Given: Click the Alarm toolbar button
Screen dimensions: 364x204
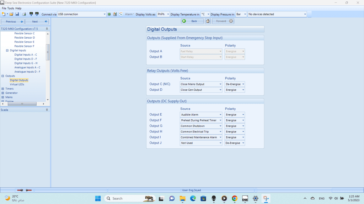Looking at the screenshot, I should [x=129, y=14].
